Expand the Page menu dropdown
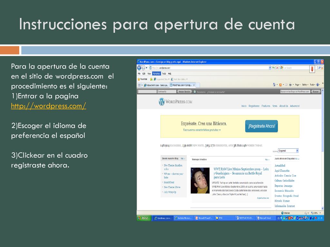Image resolution: width=330 pixels, height=247 pixels. pos(297,85)
